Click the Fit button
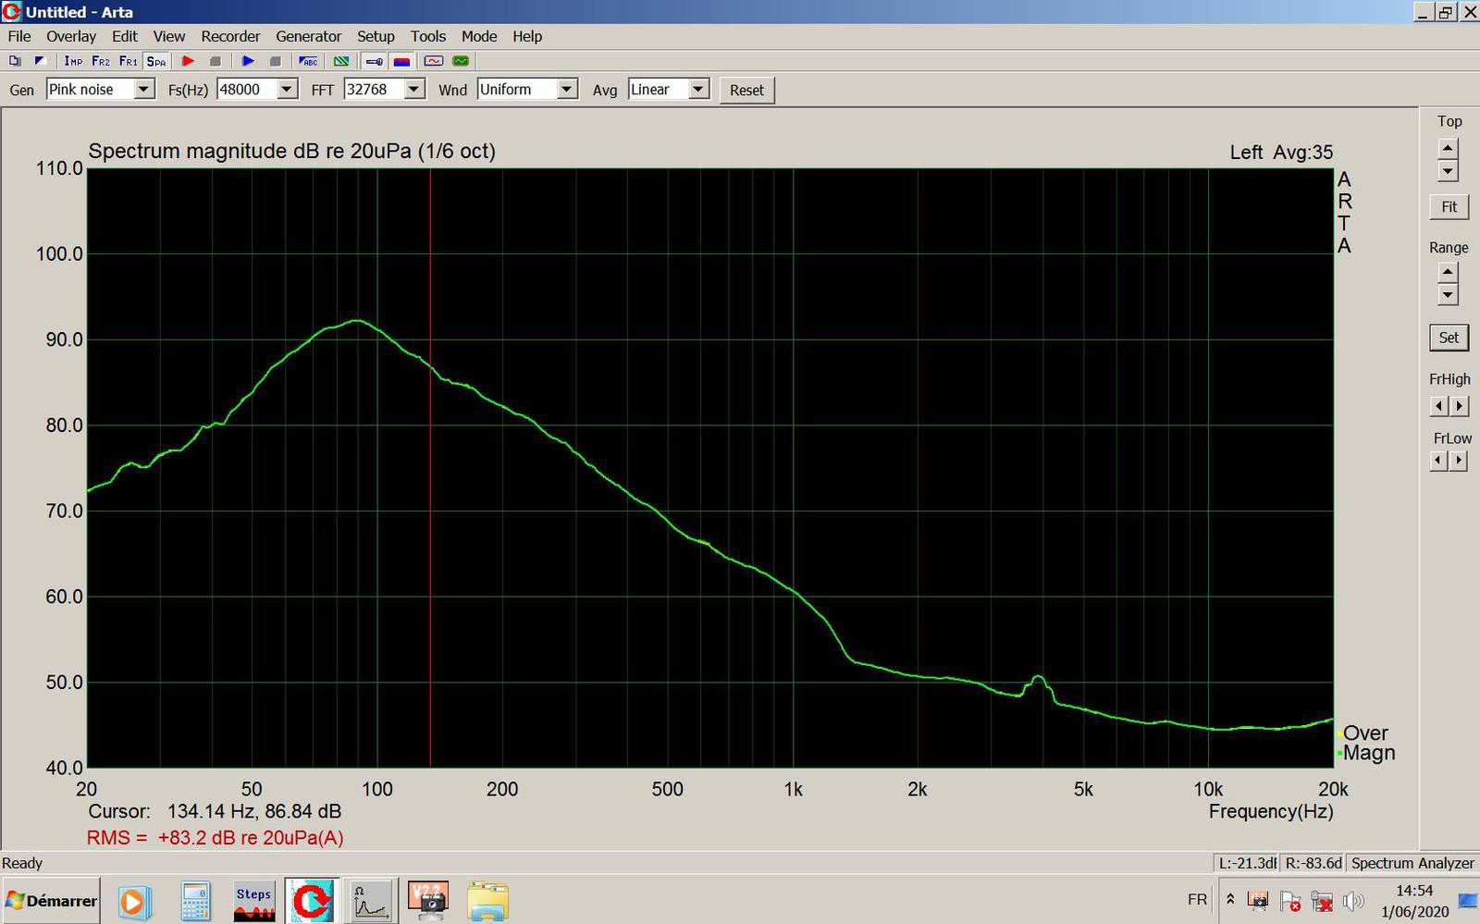 click(x=1449, y=206)
